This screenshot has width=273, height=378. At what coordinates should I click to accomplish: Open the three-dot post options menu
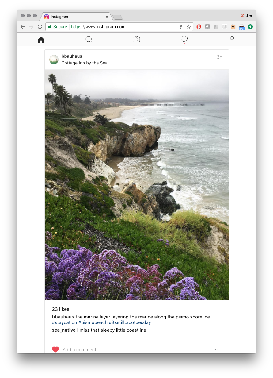click(x=218, y=349)
